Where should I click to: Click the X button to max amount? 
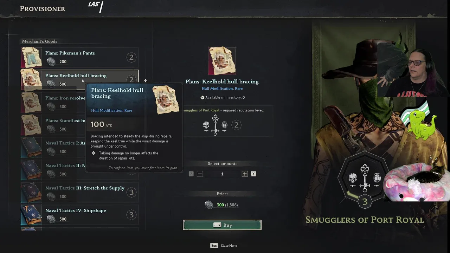coord(253,174)
